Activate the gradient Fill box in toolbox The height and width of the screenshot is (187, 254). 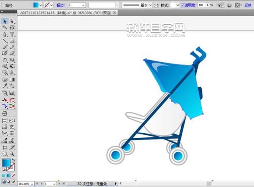(x=6, y=163)
